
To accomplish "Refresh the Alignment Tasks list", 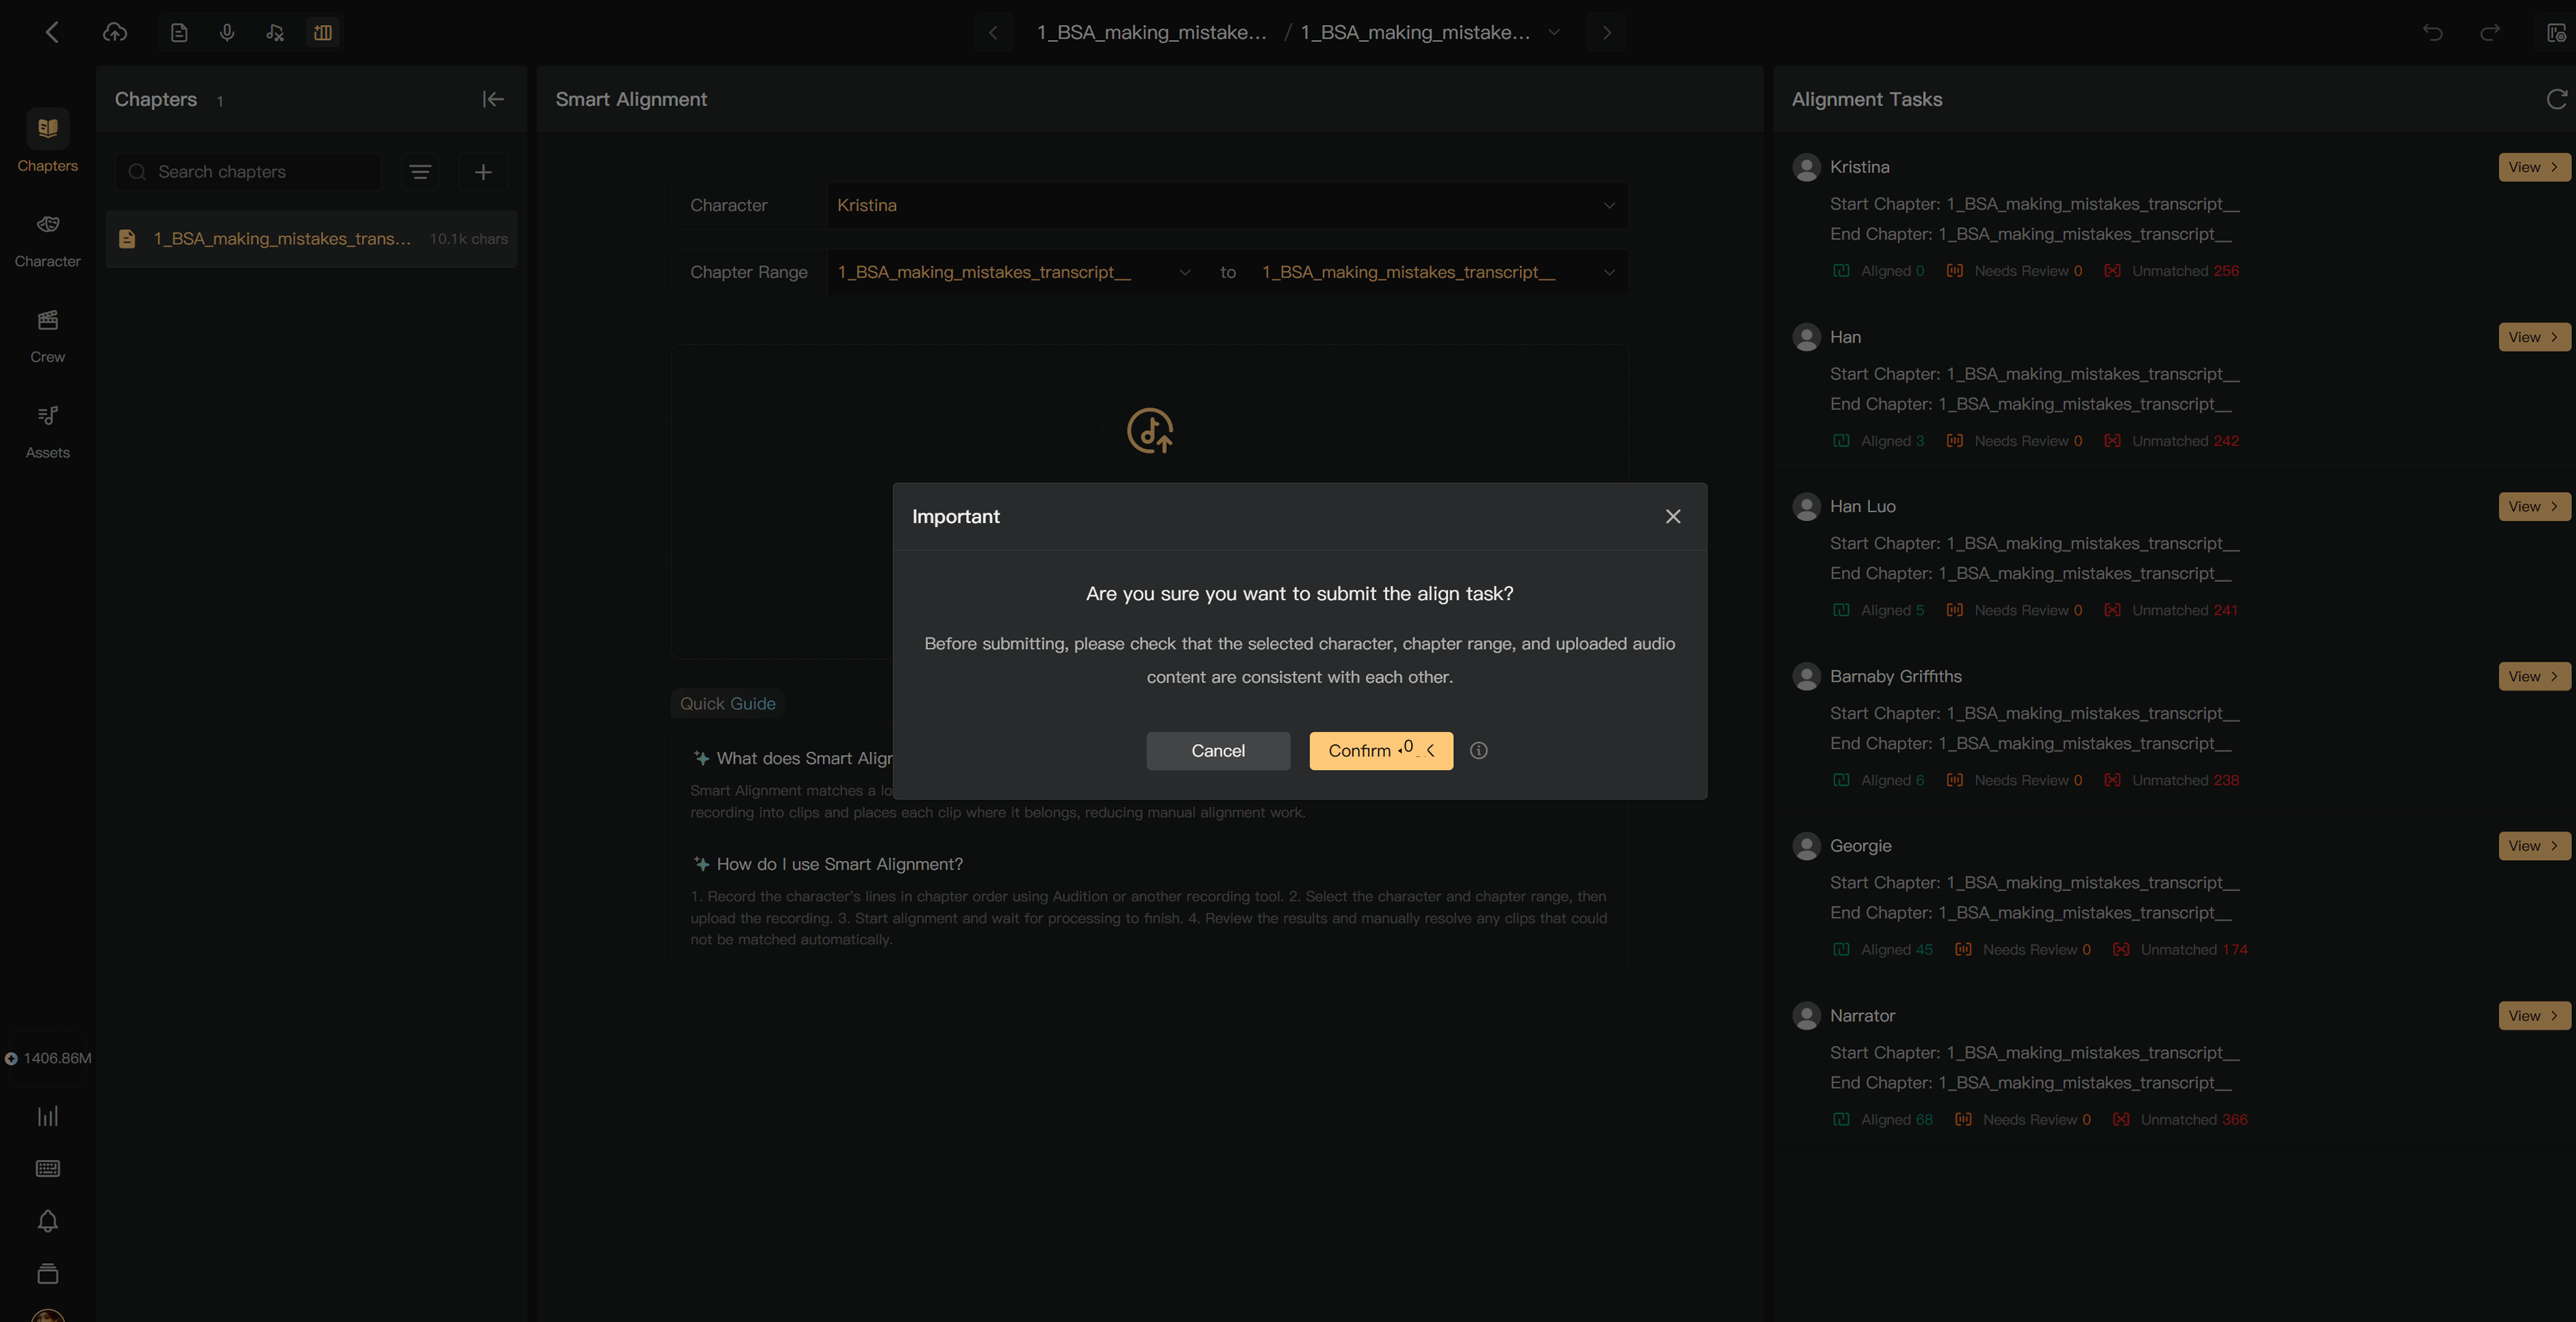I will 2556,99.
